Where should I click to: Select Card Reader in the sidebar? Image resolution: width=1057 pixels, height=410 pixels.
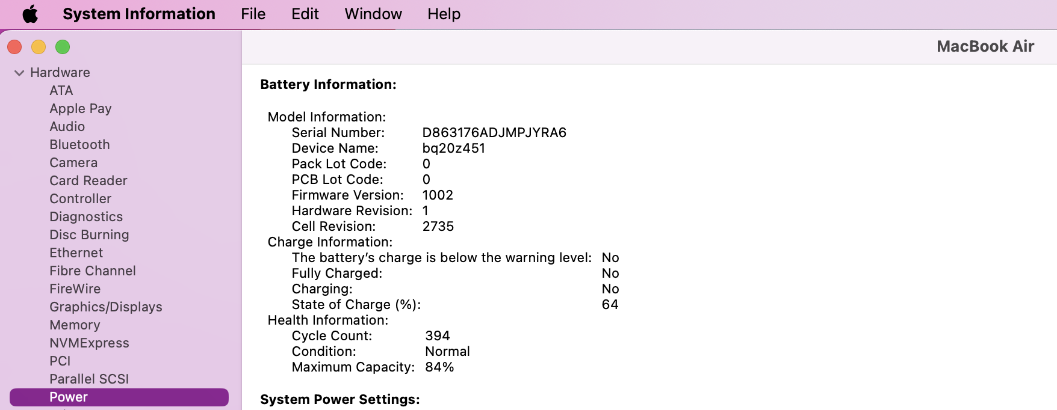[x=88, y=180]
